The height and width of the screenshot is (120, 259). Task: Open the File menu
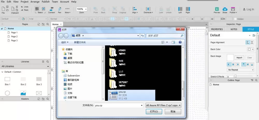3,2
